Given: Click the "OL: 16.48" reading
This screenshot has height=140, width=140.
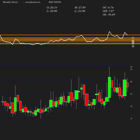Looking at the screenshot, I should pyautogui.click(x=109, y=15).
